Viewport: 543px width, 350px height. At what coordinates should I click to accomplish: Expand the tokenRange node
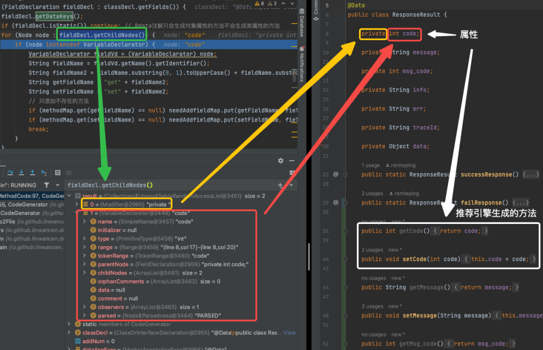tap(84, 256)
